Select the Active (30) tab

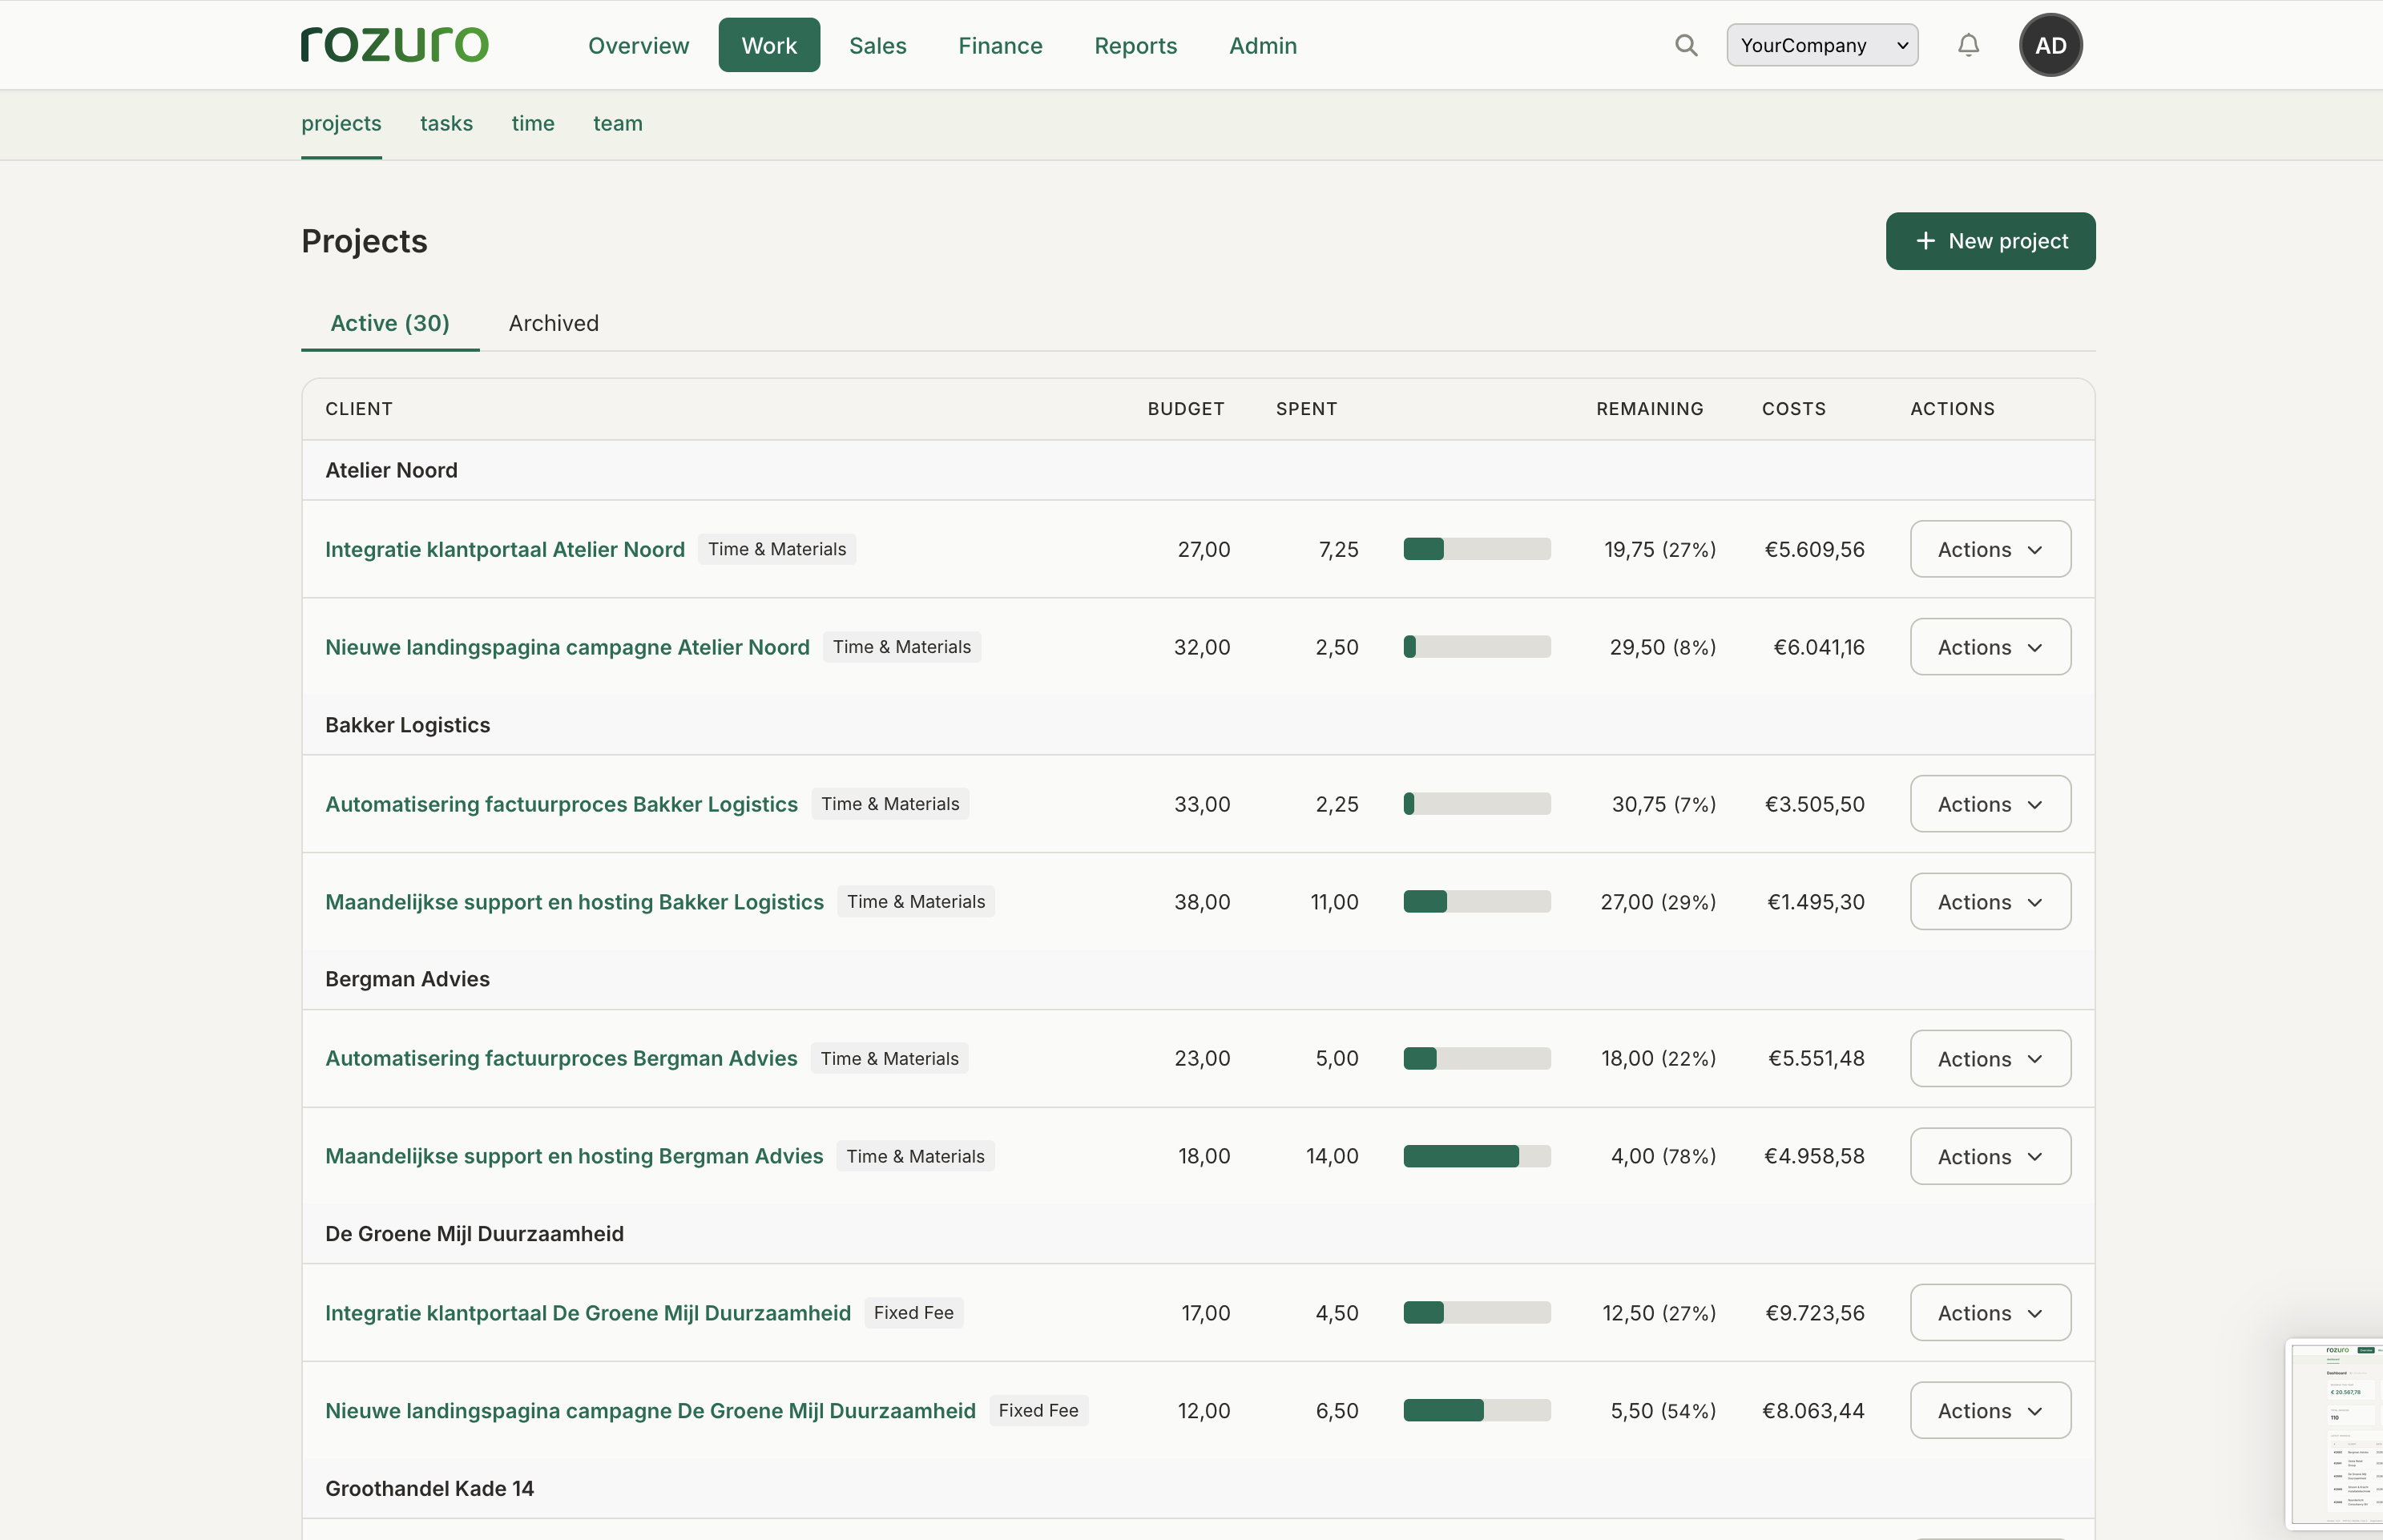pyautogui.click(x=390, y=323)
